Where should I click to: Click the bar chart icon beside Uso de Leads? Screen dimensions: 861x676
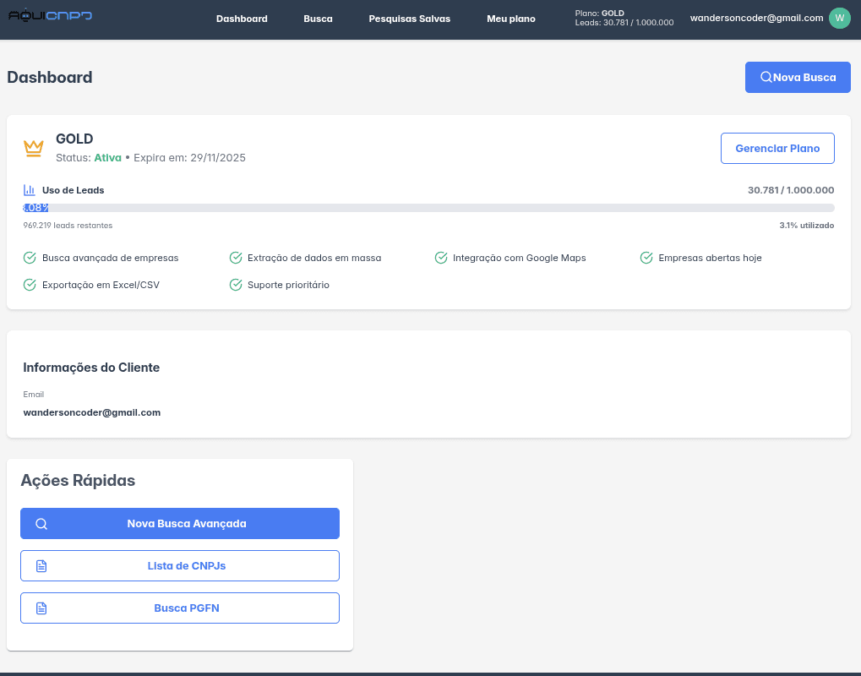point(30,190)
